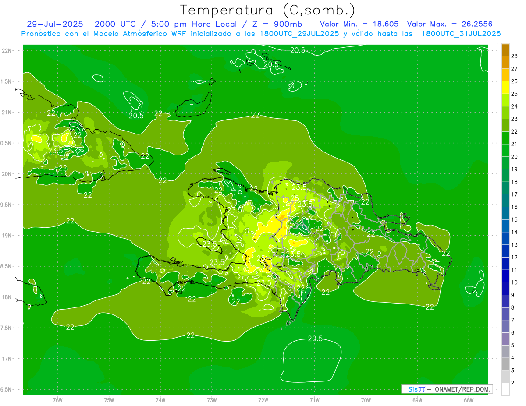Image resolution: width=526 pixels, height=406 pixels.
Task: Pick the yellow legend swatch between 25 and 26
Action: pyautogui.click(x=505, y=88)
